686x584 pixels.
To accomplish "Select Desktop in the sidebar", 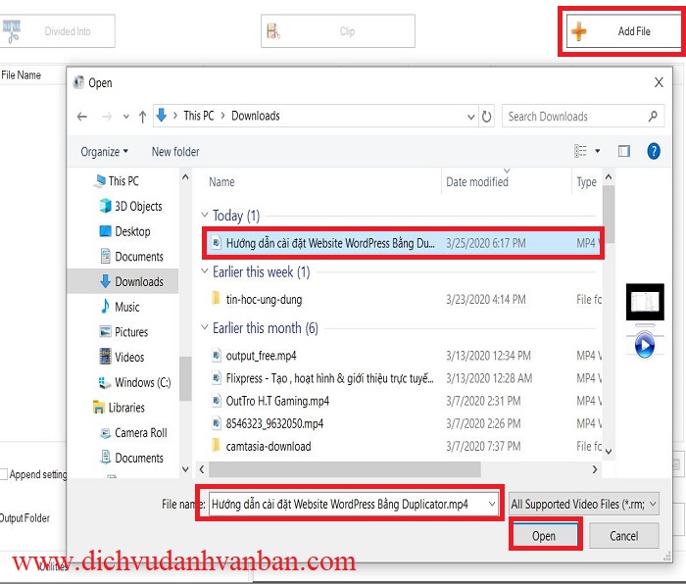I will point(132,231).
